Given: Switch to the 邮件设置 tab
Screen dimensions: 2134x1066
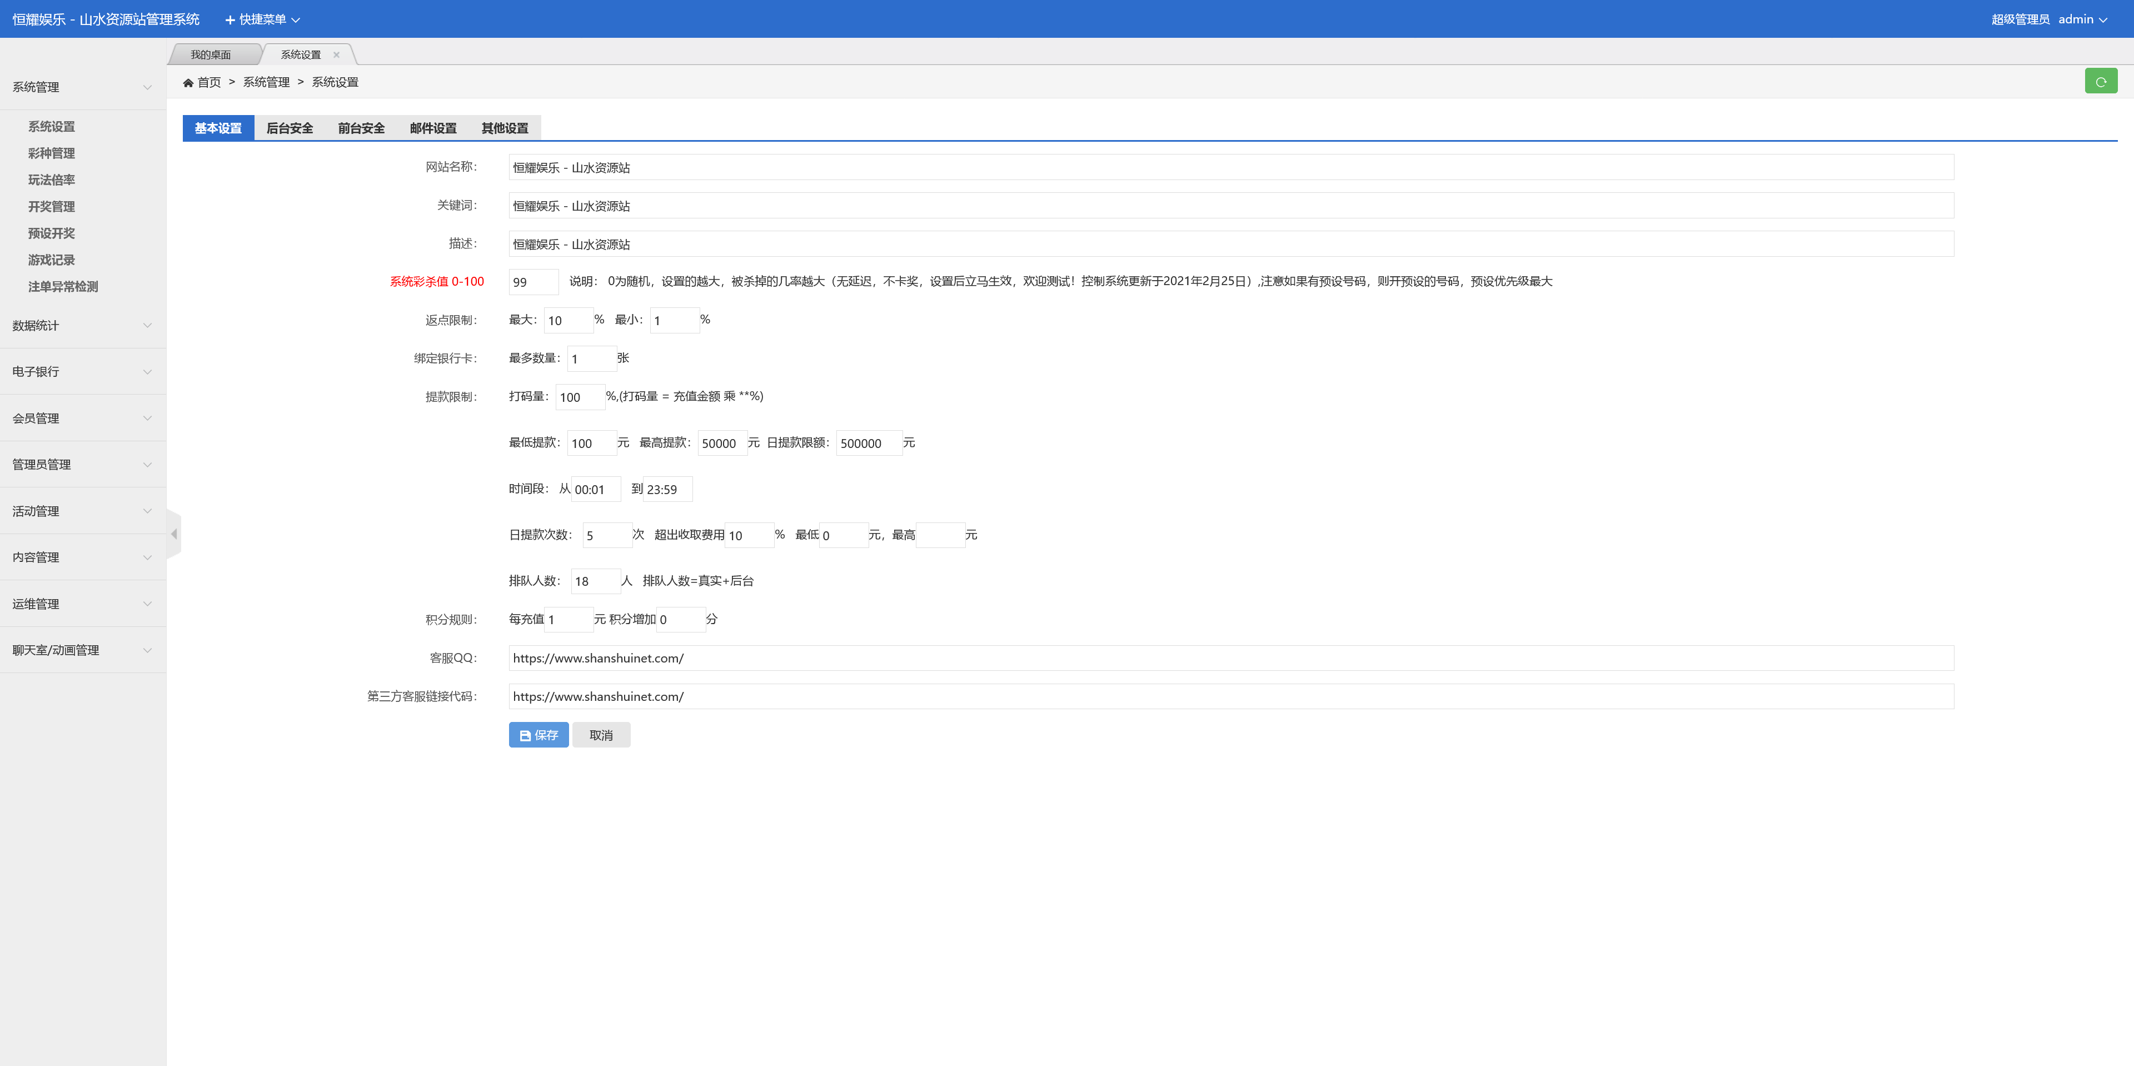Looking at the screenshot, I should (x=432, y=128).
